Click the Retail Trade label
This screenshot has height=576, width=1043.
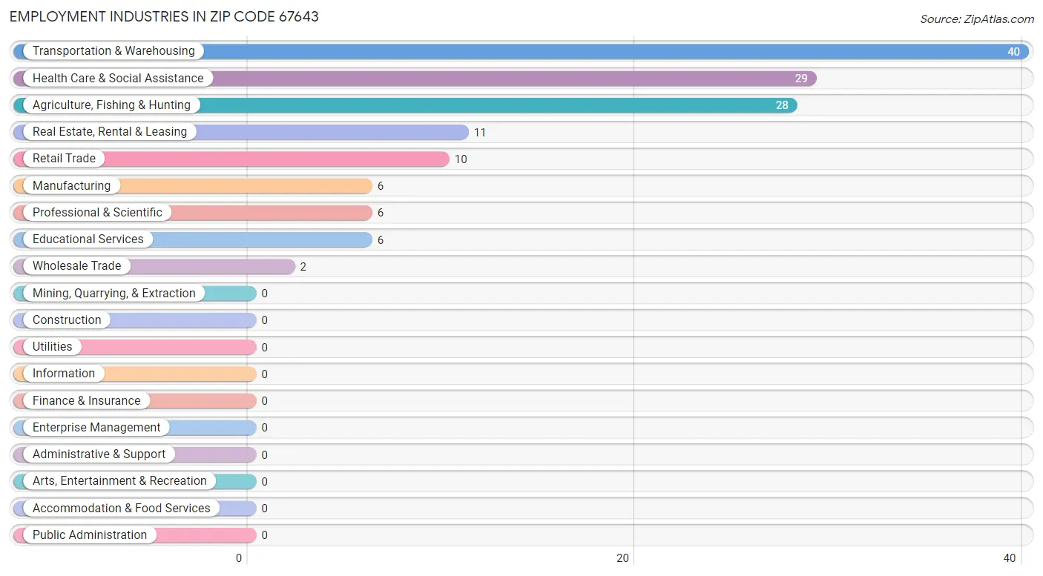pos(64,159)
